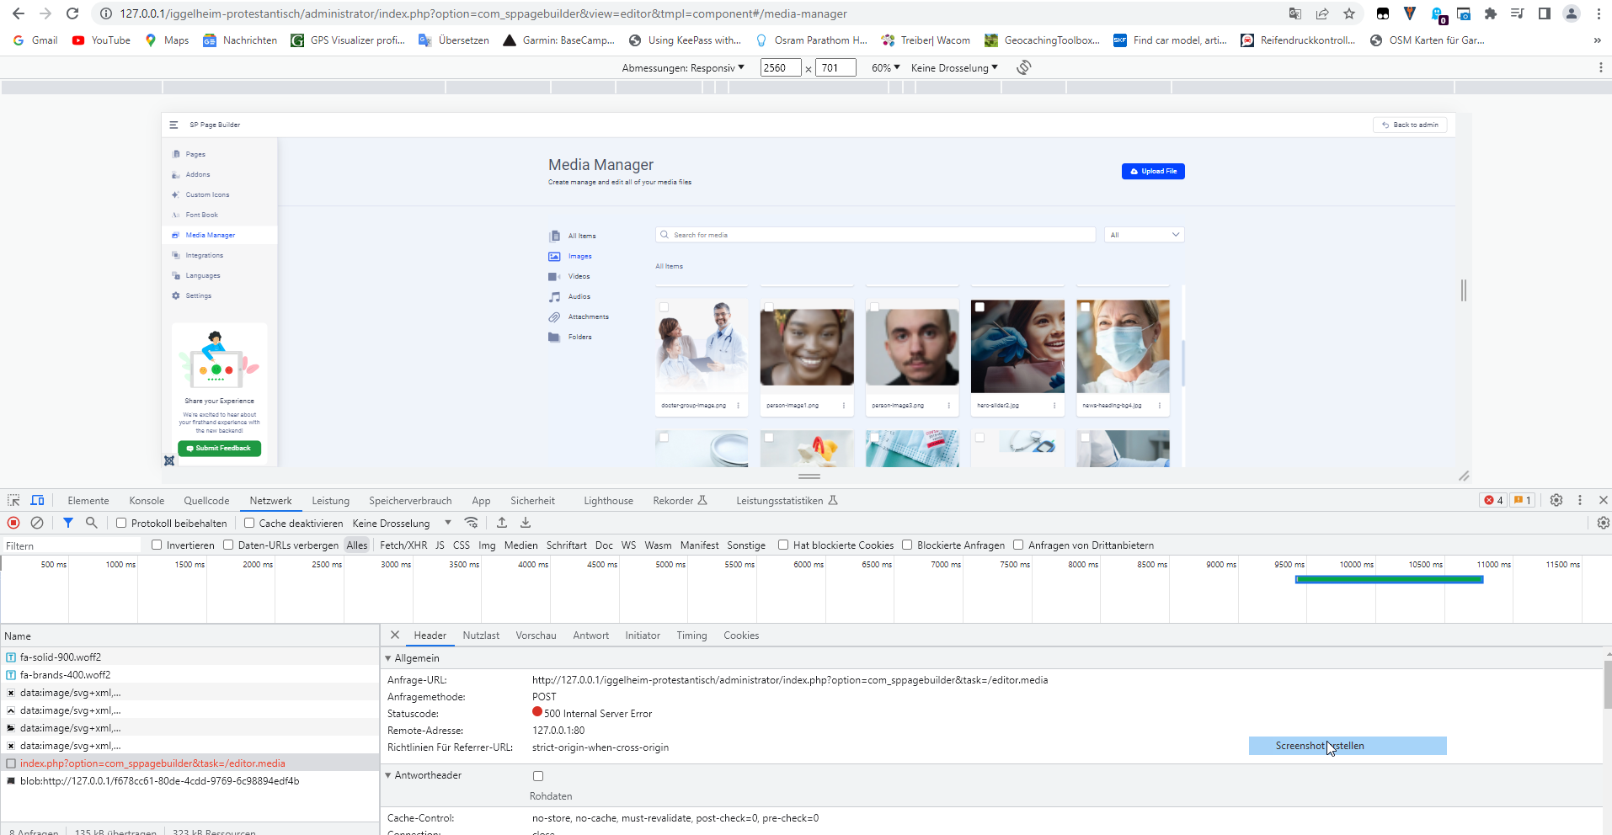Viewport: 1612px width, 835px height.
Task: Import HAR file upload arrow icon
Action: tap(502, 523)
